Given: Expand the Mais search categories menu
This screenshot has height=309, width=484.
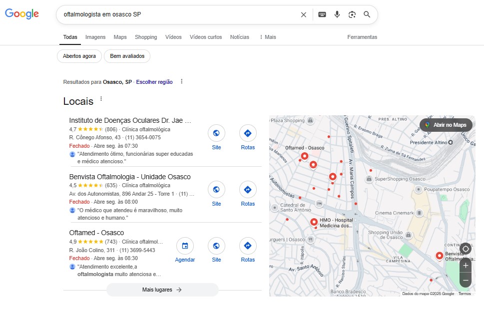Looking at the screenshot, I should click(x=268, y=37).
